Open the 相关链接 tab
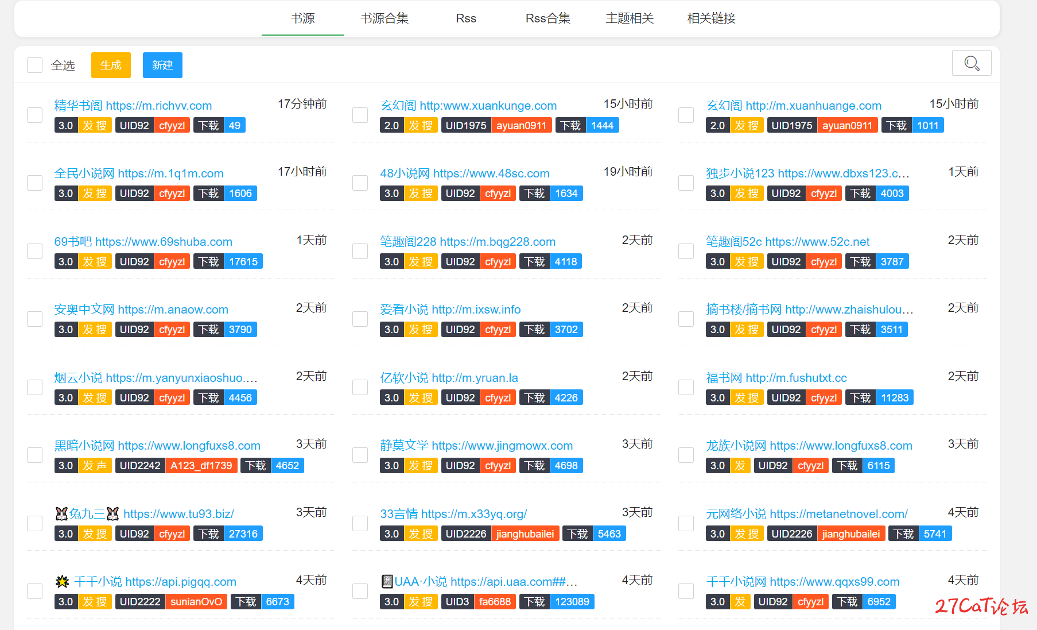The height and width of the screenshot is (630, 1037). tap(711, 18)
